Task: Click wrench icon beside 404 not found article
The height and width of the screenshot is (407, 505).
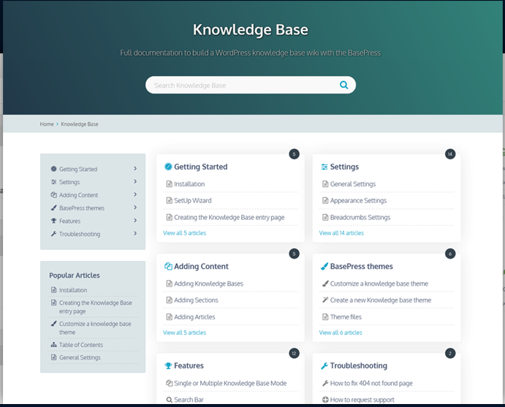Action: pyautogui.click(x=325, y=383)
